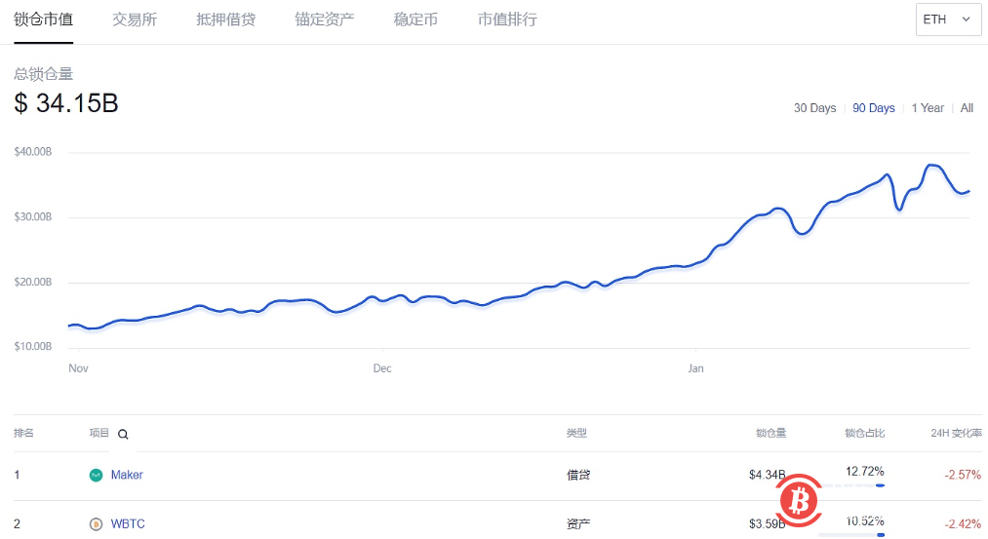Image resolution: width=988 pixels, height=539 pixels.
Task: Click the $40.00B axis label
Action: pos(33,152)
